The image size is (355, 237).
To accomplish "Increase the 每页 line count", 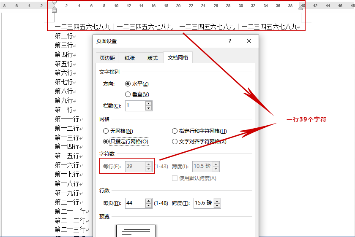I will point(148,201).
